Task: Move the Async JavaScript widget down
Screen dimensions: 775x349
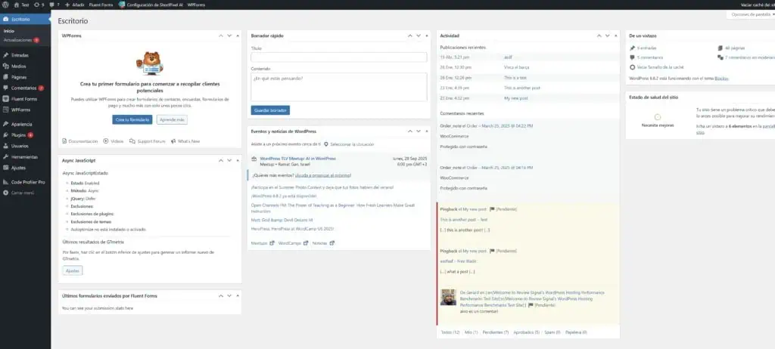Action: (x=229, y=160)
